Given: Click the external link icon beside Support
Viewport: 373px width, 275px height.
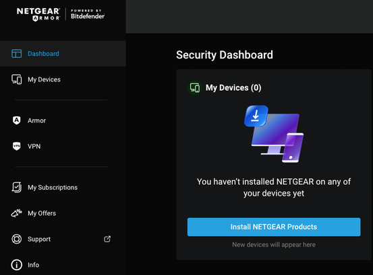Looking at the screenshot, I should [107, 239].
